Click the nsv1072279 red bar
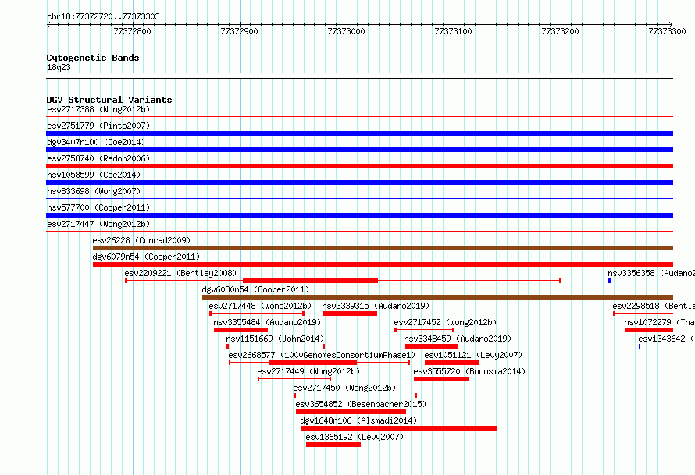Viewport: 695px width, 475px height. point(649,330)
